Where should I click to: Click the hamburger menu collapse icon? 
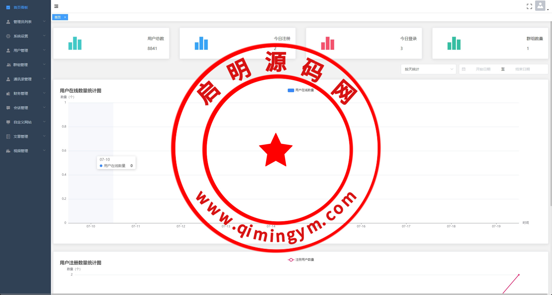56,6
